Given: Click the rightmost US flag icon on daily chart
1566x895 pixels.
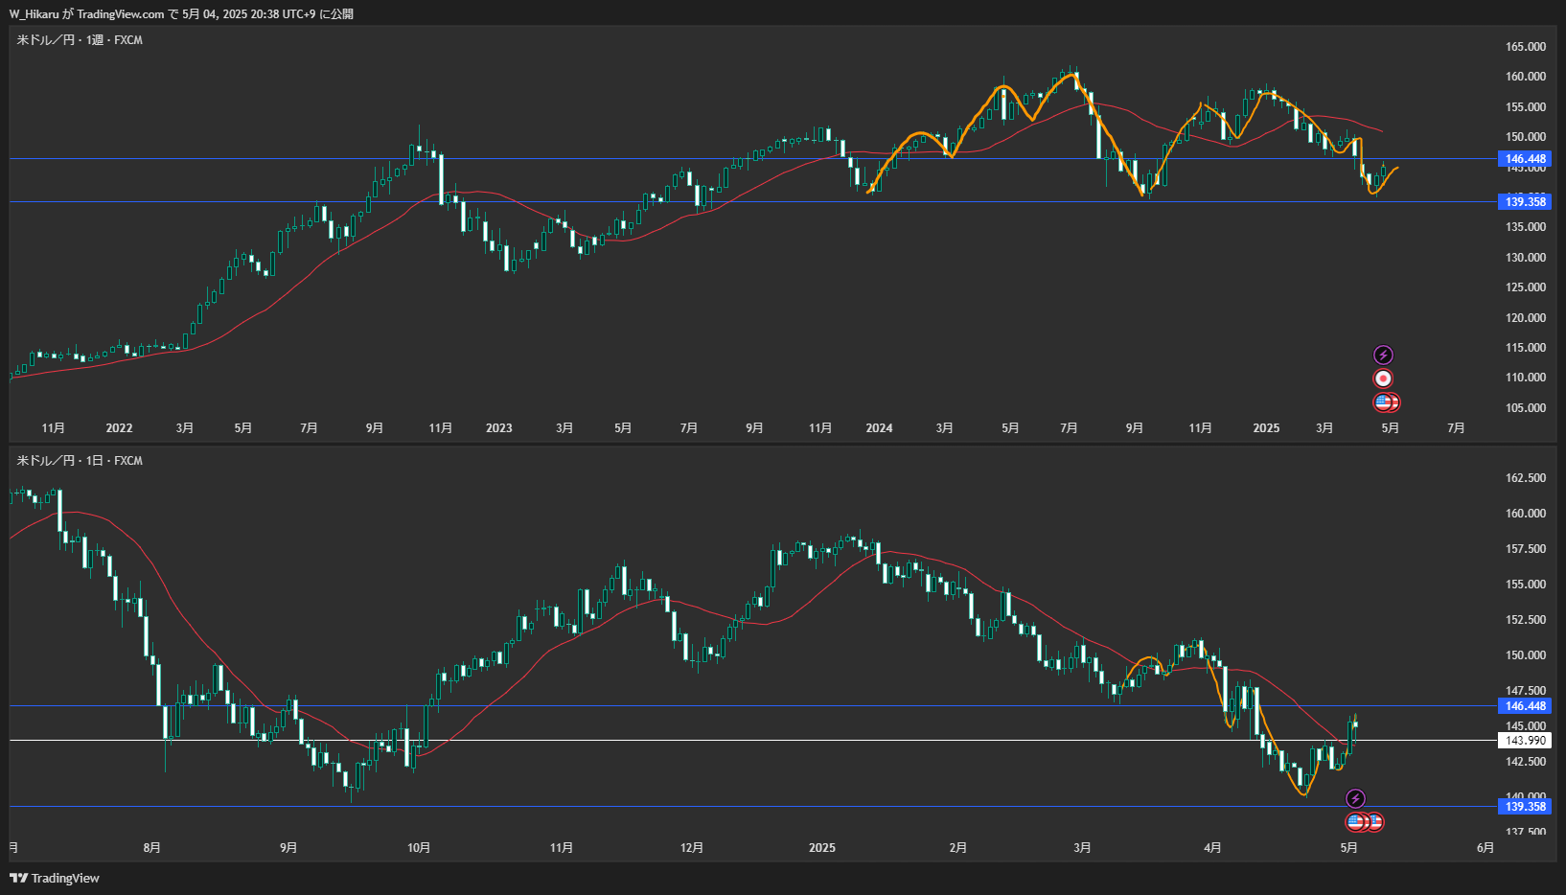Looking at the screenshot, I should pos(1374,822).
